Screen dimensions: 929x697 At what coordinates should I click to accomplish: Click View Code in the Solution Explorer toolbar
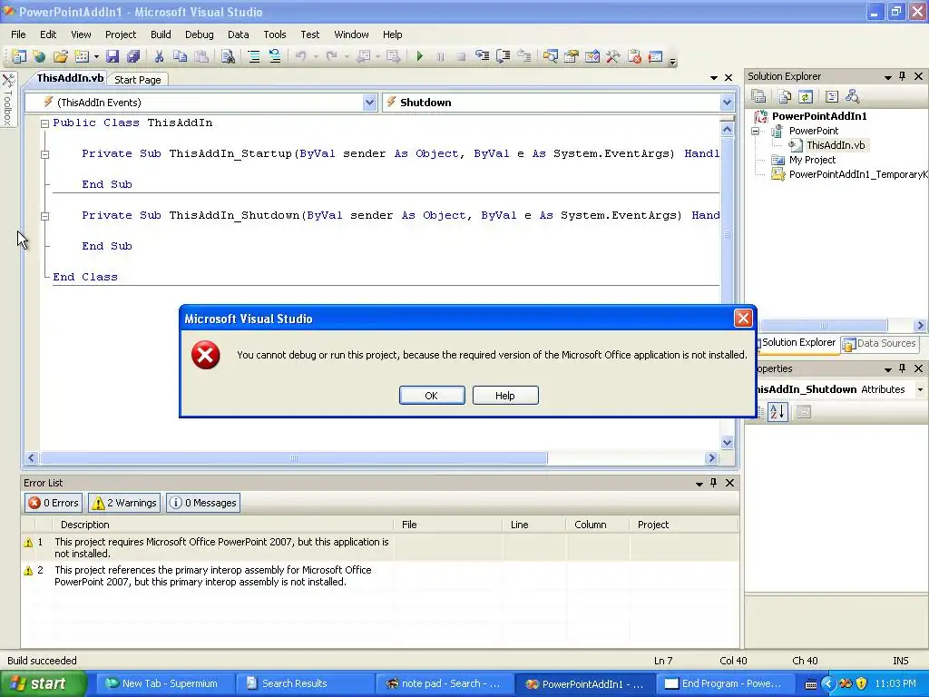pyautogui.click(x=832, y=96)
